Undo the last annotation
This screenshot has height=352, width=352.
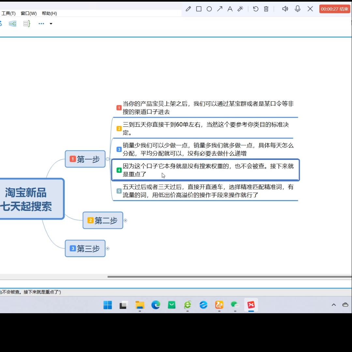tap(256, 9)
